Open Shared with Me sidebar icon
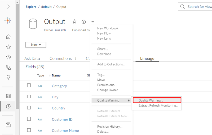Screen dimensions: 212x135 tap(8, 67)
